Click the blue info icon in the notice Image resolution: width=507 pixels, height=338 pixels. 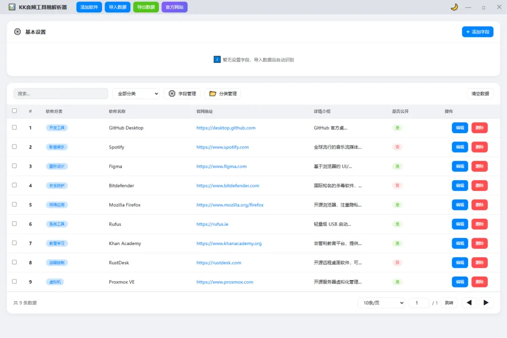click(217, 59)
